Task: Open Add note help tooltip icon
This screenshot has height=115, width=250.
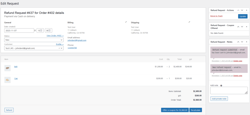Action: [x=221, y=85]
